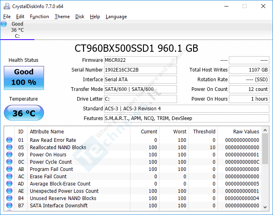Image resolution: width=273 pixels, height=215 pixels.
Task: Click the Features field listing S.M.A.R.T., APM
Action: 187,118
